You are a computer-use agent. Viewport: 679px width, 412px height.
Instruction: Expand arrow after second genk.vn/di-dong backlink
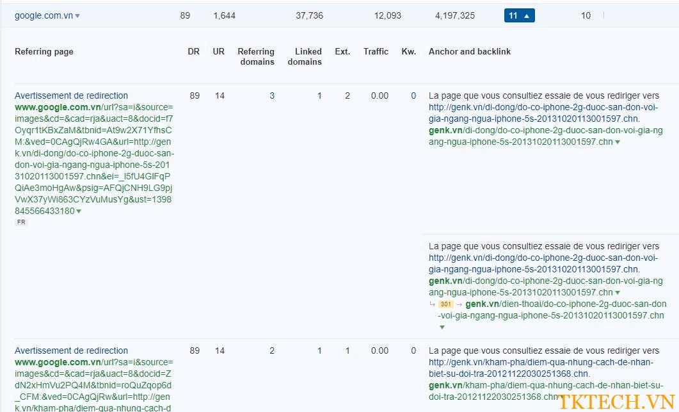click(618, 293)
